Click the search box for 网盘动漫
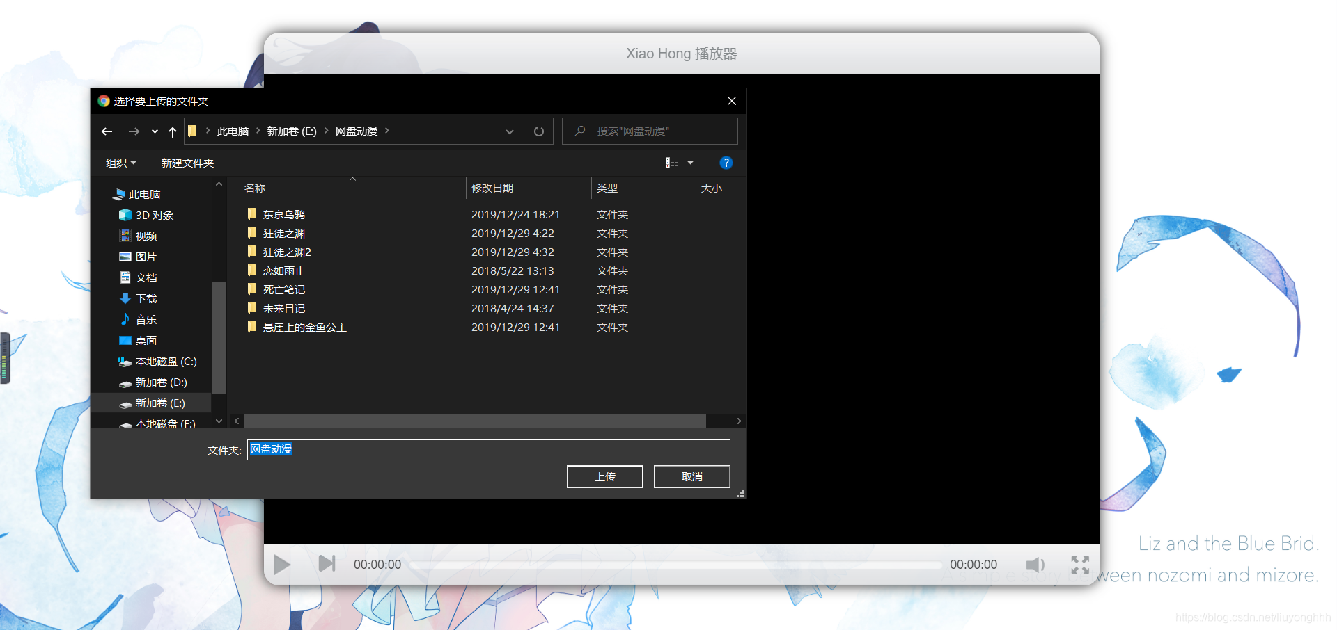The height and width of the screenshot is (630, 1337). coord(650,131)
